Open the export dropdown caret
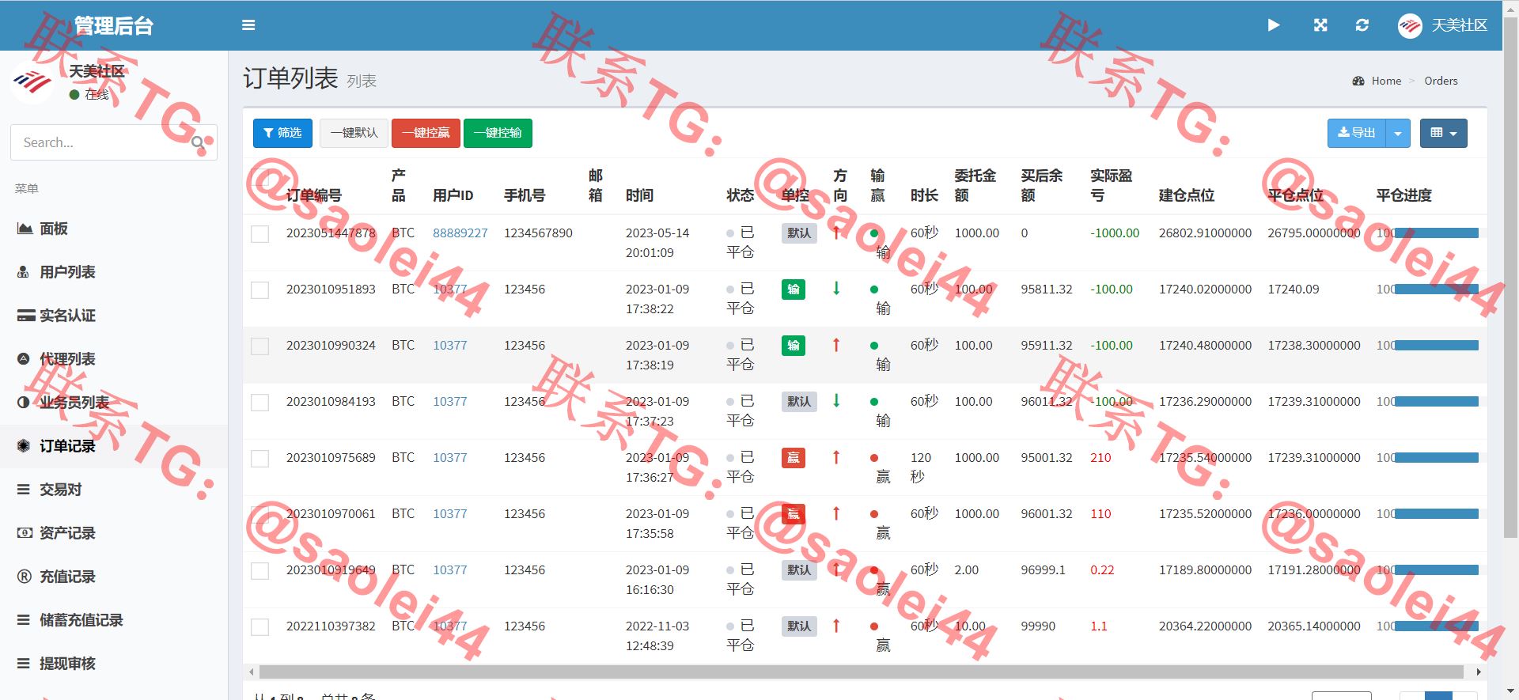 click(x=1398, y=133)
